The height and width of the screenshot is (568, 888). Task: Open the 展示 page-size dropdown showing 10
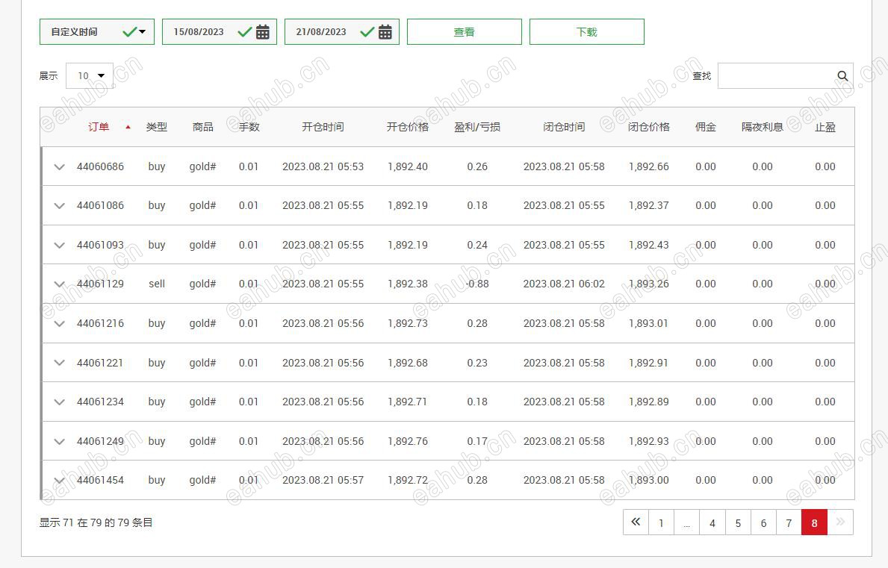pos(89,75)
